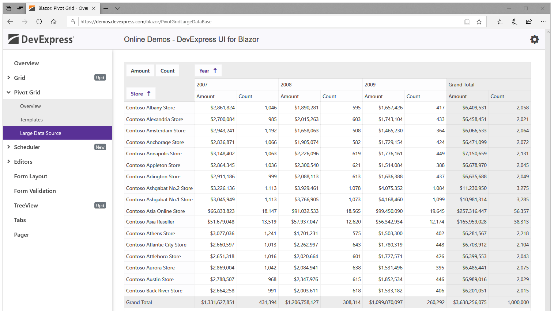Click the Year sort ascending arrow
This screenshot has width=554, height=311.
(x=215, y=71)
